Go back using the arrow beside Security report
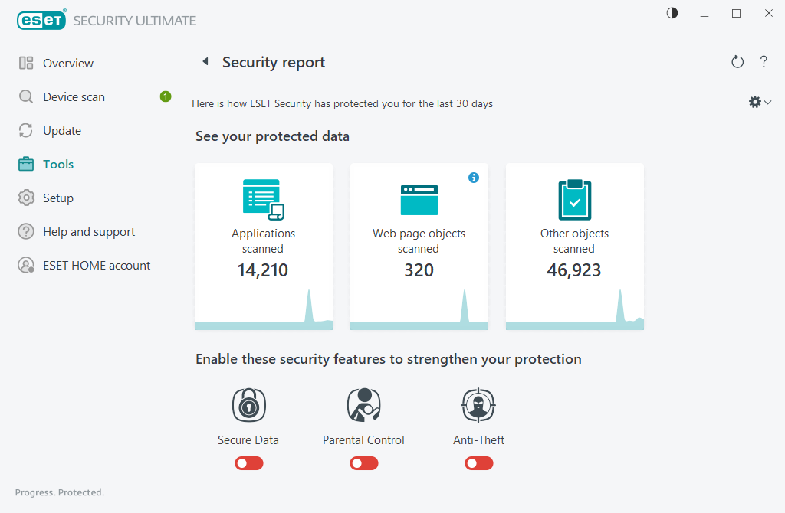Image resolution: width=785 pixels, height=513 pixels. (x=205, y=61)
